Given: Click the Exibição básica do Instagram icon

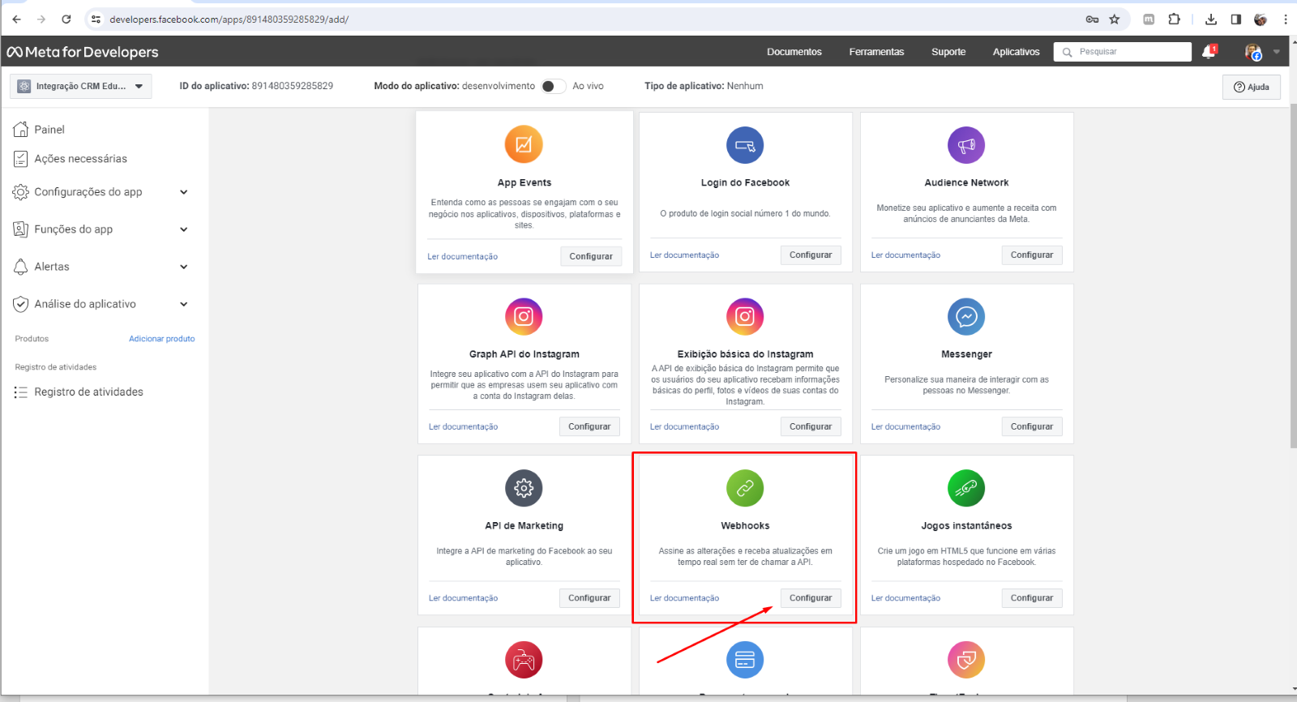Looking at the screenshot, I should 745,317.
